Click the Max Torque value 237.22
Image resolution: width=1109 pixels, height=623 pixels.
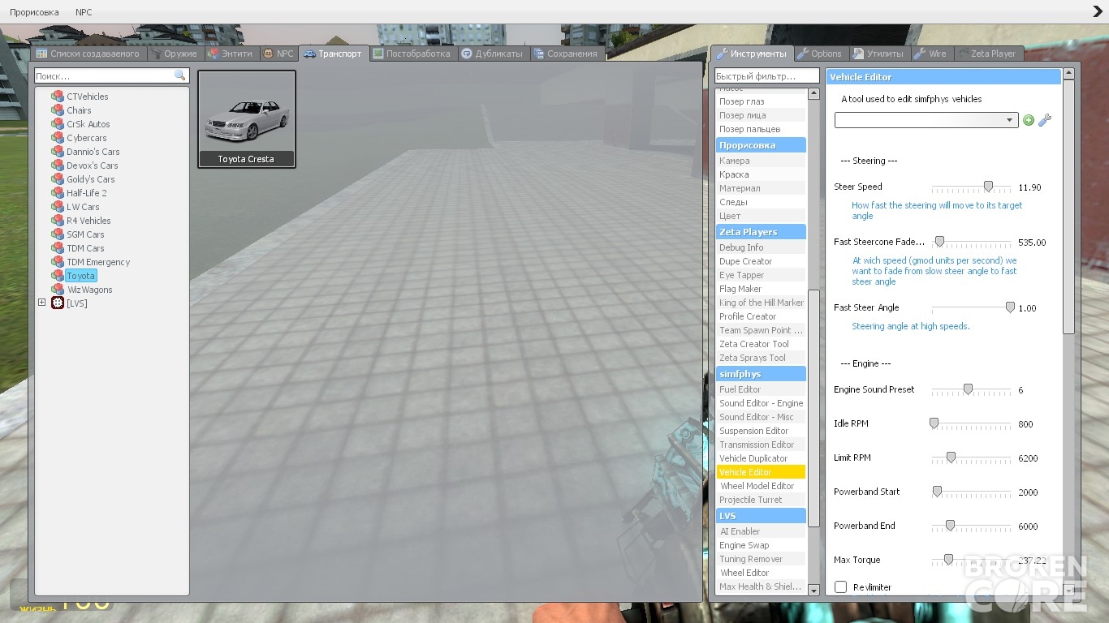1031,560
